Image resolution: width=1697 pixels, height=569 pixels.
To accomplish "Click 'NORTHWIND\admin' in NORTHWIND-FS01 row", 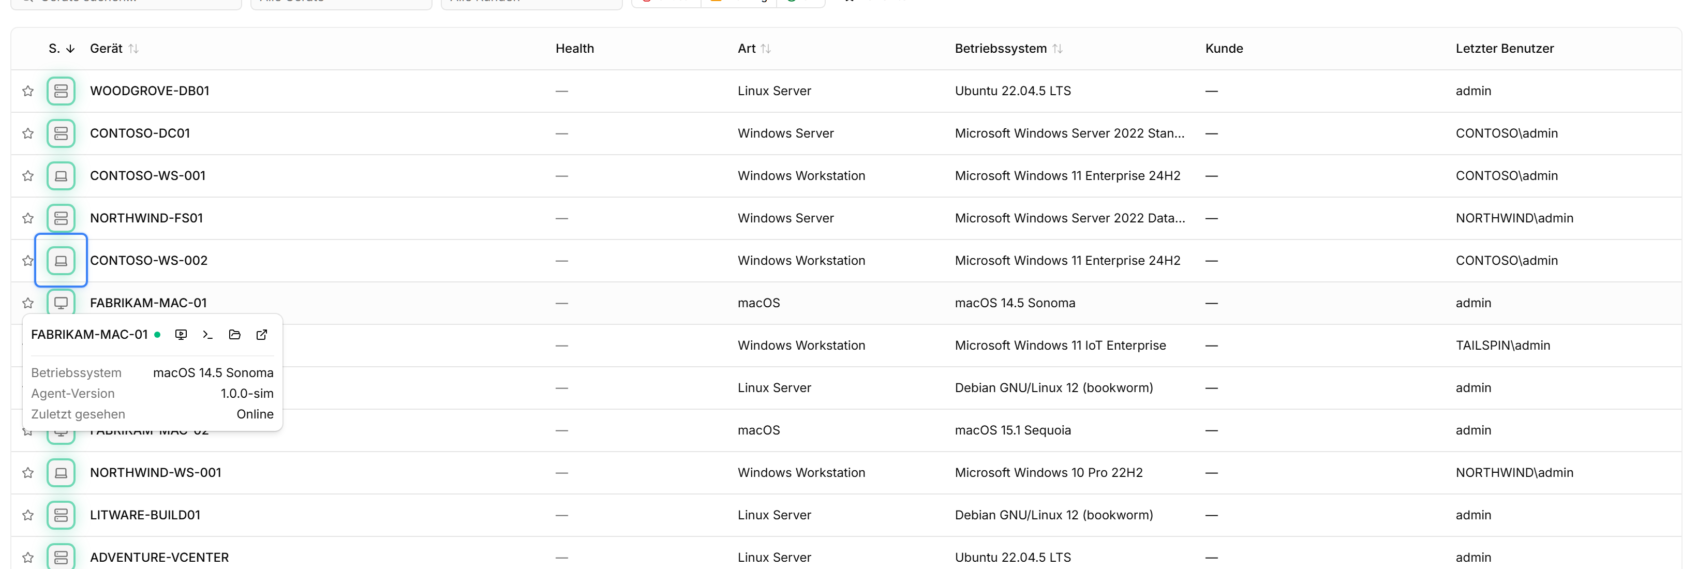I will click(x=1514, y=218).
